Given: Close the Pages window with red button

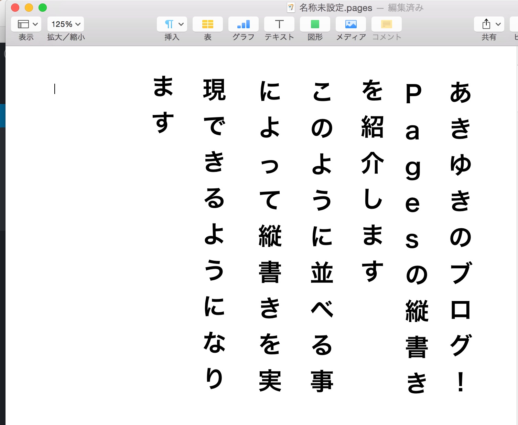Looking at the screenshot, I should (15, 8).
